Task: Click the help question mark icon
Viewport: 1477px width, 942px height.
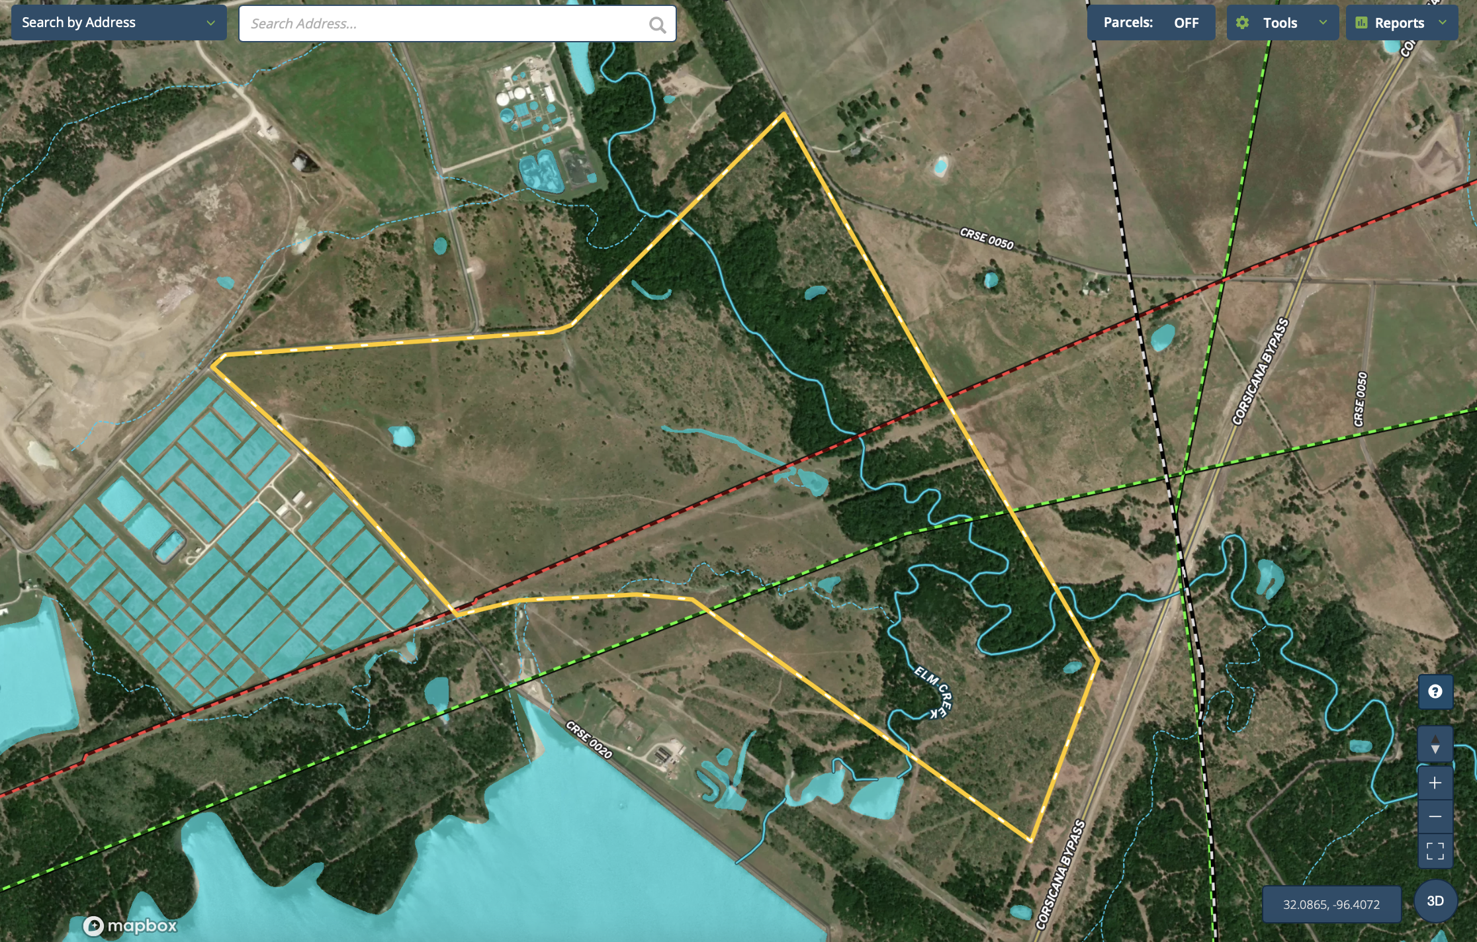Action: 1435,692
